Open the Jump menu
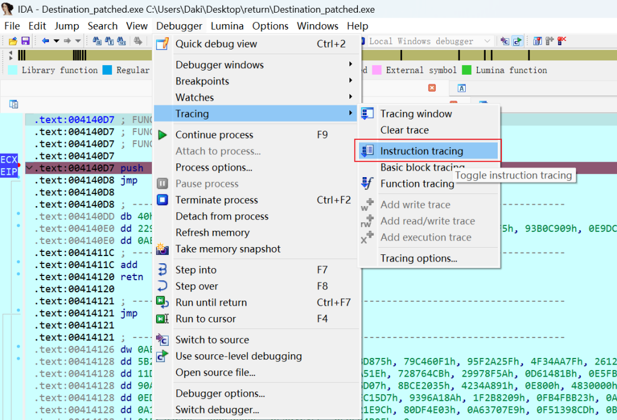617x420 pixels. click(x=66, y=26)
